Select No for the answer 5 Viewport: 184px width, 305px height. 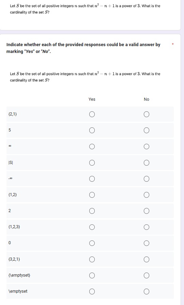coord(147,130)
